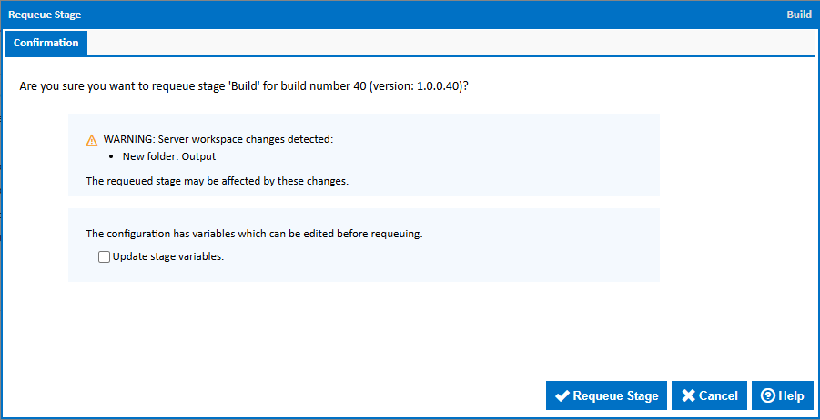
Task: Click the bullet before 'New folder: Output'
Action: click(x=114, y=156)
